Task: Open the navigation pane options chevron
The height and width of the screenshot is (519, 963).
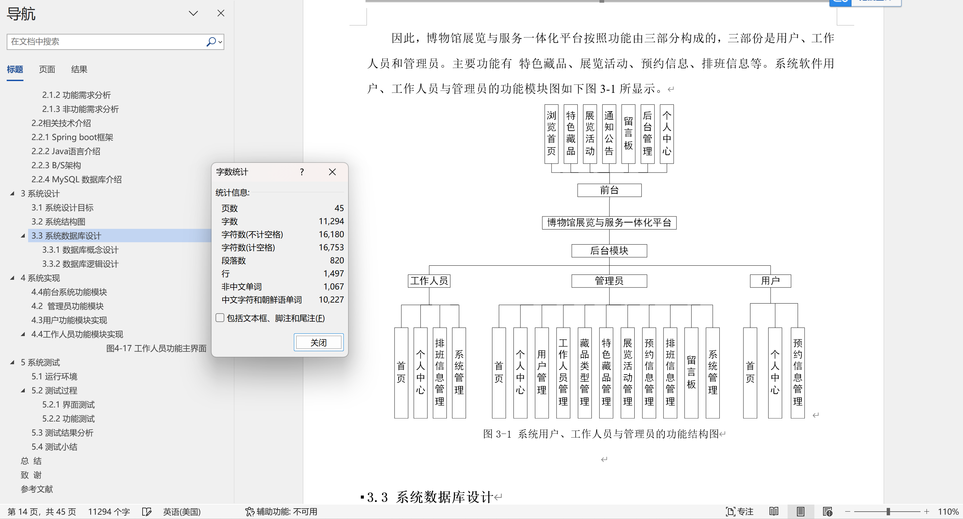Action: 193,13
